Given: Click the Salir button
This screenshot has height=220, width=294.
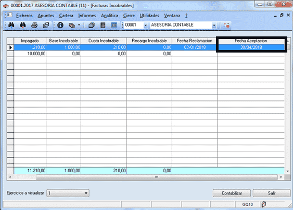Looking at the screenshot, I should [272, 193].
